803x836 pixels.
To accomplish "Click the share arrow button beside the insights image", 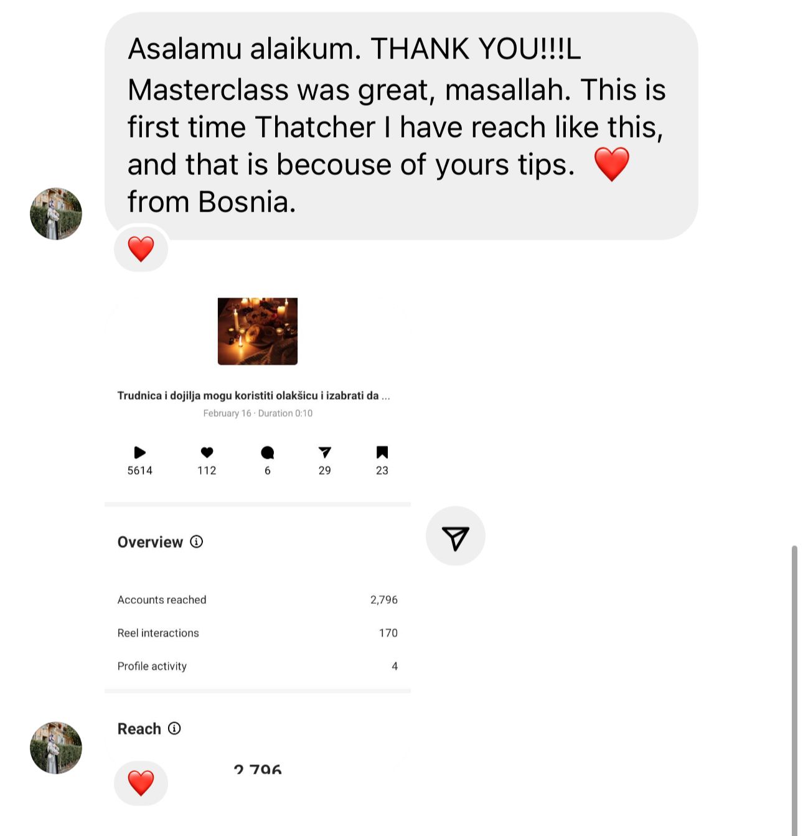I will pyautogui.click(x=455, y=536).
